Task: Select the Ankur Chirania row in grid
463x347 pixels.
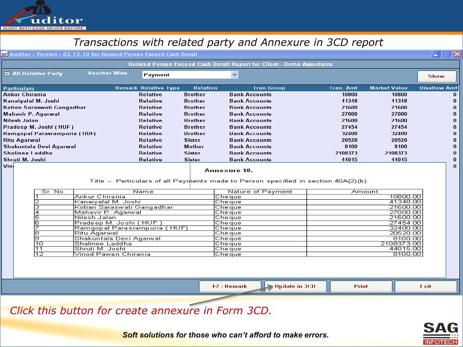Action: 230,94
